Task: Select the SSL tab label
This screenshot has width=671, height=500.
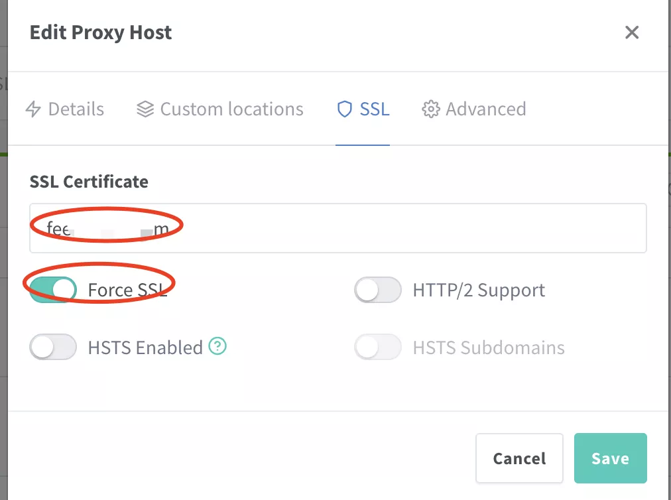Action: pyautogui.click(x=374, y=109)
